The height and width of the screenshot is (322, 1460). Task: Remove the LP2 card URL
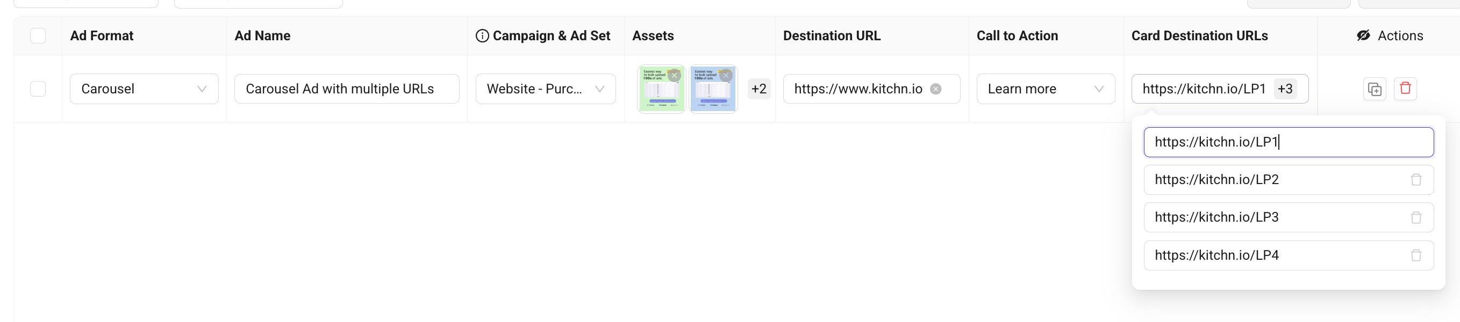click(x=1416, y=179)
